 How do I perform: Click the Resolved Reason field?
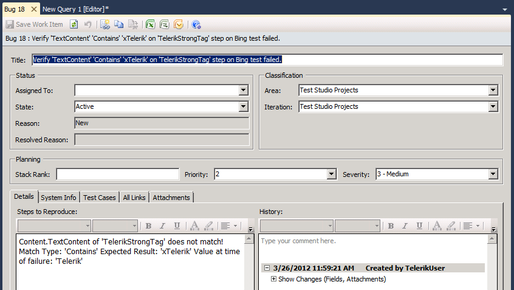162,139
